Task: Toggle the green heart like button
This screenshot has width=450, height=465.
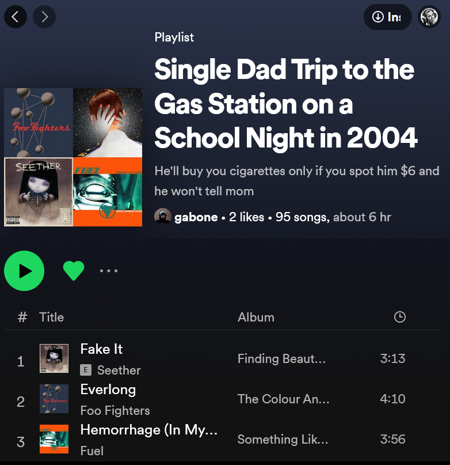Action: point(74,270)
